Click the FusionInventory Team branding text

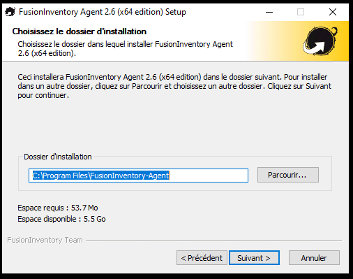(45, 240)
